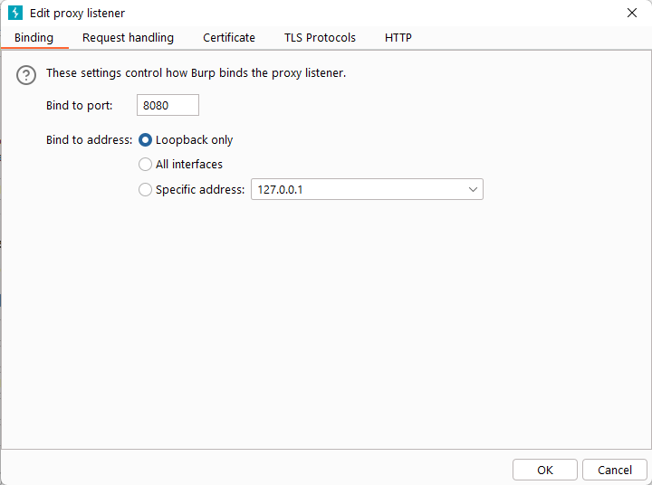This screenshot has width=652, height=485.
Task: Click the settings description text about Burp
Action: pyautogui.click(x=196, y=73)
